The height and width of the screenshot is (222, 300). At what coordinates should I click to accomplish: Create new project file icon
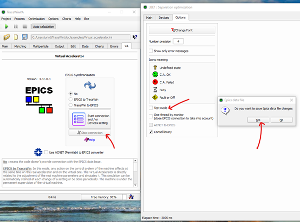[x=16, y=37]
